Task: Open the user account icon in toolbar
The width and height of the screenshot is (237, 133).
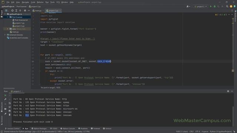Action: pyautogui.click(x=188, y=7)
